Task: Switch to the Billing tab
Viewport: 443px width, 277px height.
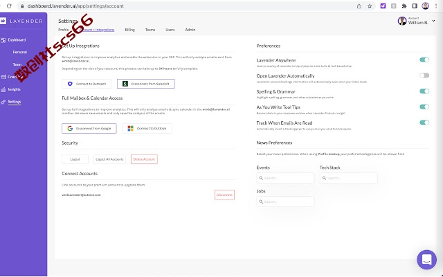Action: click(x=129, y=30)
